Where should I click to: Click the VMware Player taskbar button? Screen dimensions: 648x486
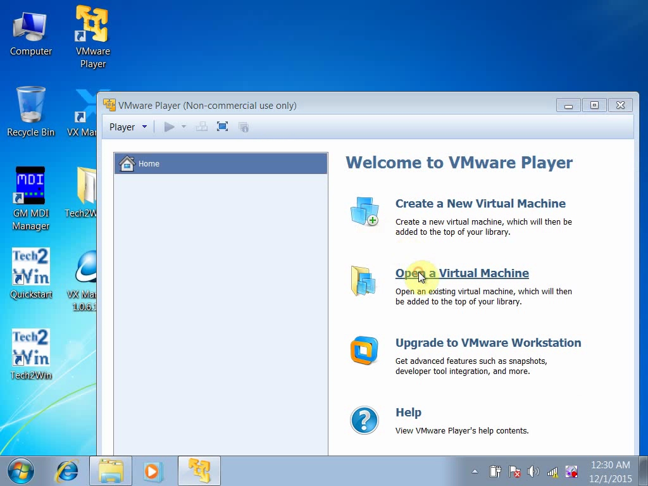pos(199,471)
